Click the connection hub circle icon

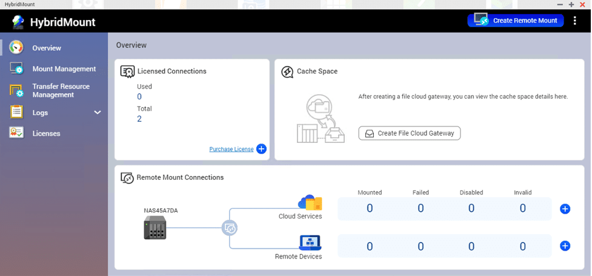pos(230,228)
